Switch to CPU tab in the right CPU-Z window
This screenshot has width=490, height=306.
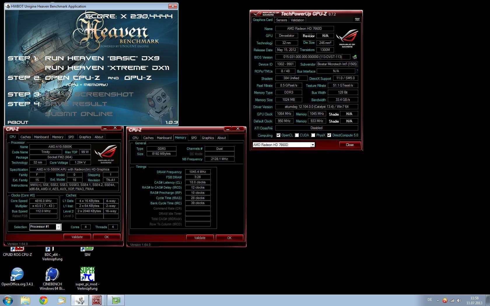[135, 138]
